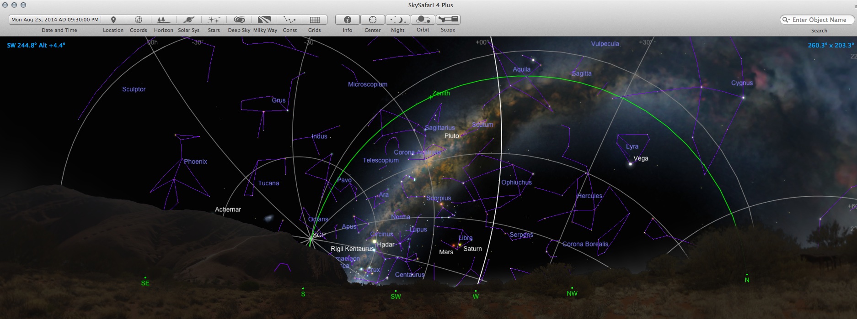The height and width of the screenshot is (319, 857).
Task: Toggle the Grids toolbar icon
Action: 315,20
